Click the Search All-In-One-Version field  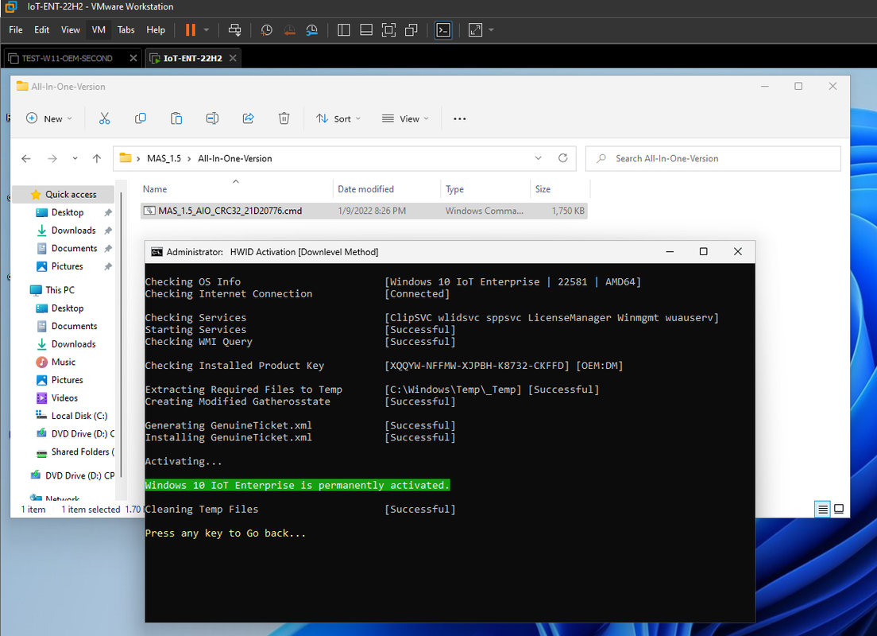point(713,159)
